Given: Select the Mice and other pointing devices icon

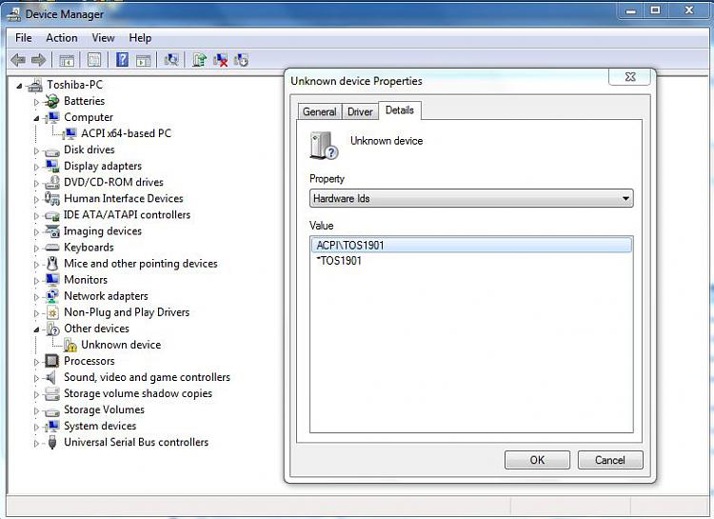Looking at the screenshot, I should tap(52, 264).
